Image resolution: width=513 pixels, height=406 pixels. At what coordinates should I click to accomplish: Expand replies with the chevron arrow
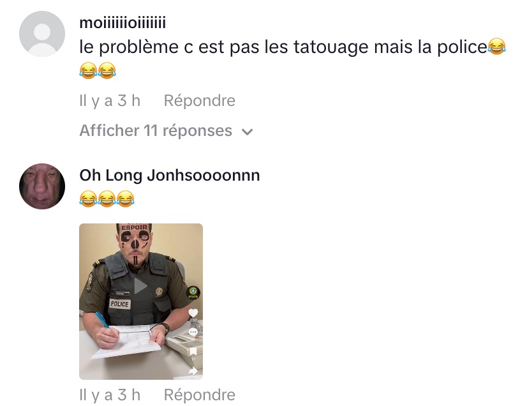(x=247, y=132)
